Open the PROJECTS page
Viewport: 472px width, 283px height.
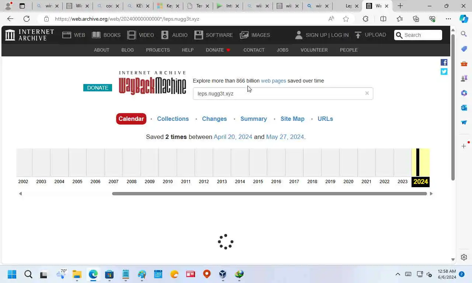[158, 50]
